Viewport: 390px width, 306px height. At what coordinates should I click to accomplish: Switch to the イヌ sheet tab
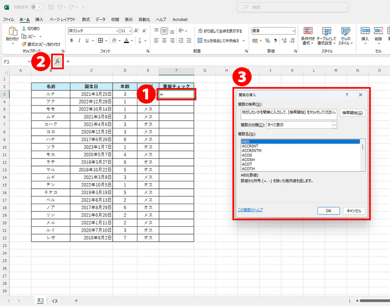(x=55, y=301)
